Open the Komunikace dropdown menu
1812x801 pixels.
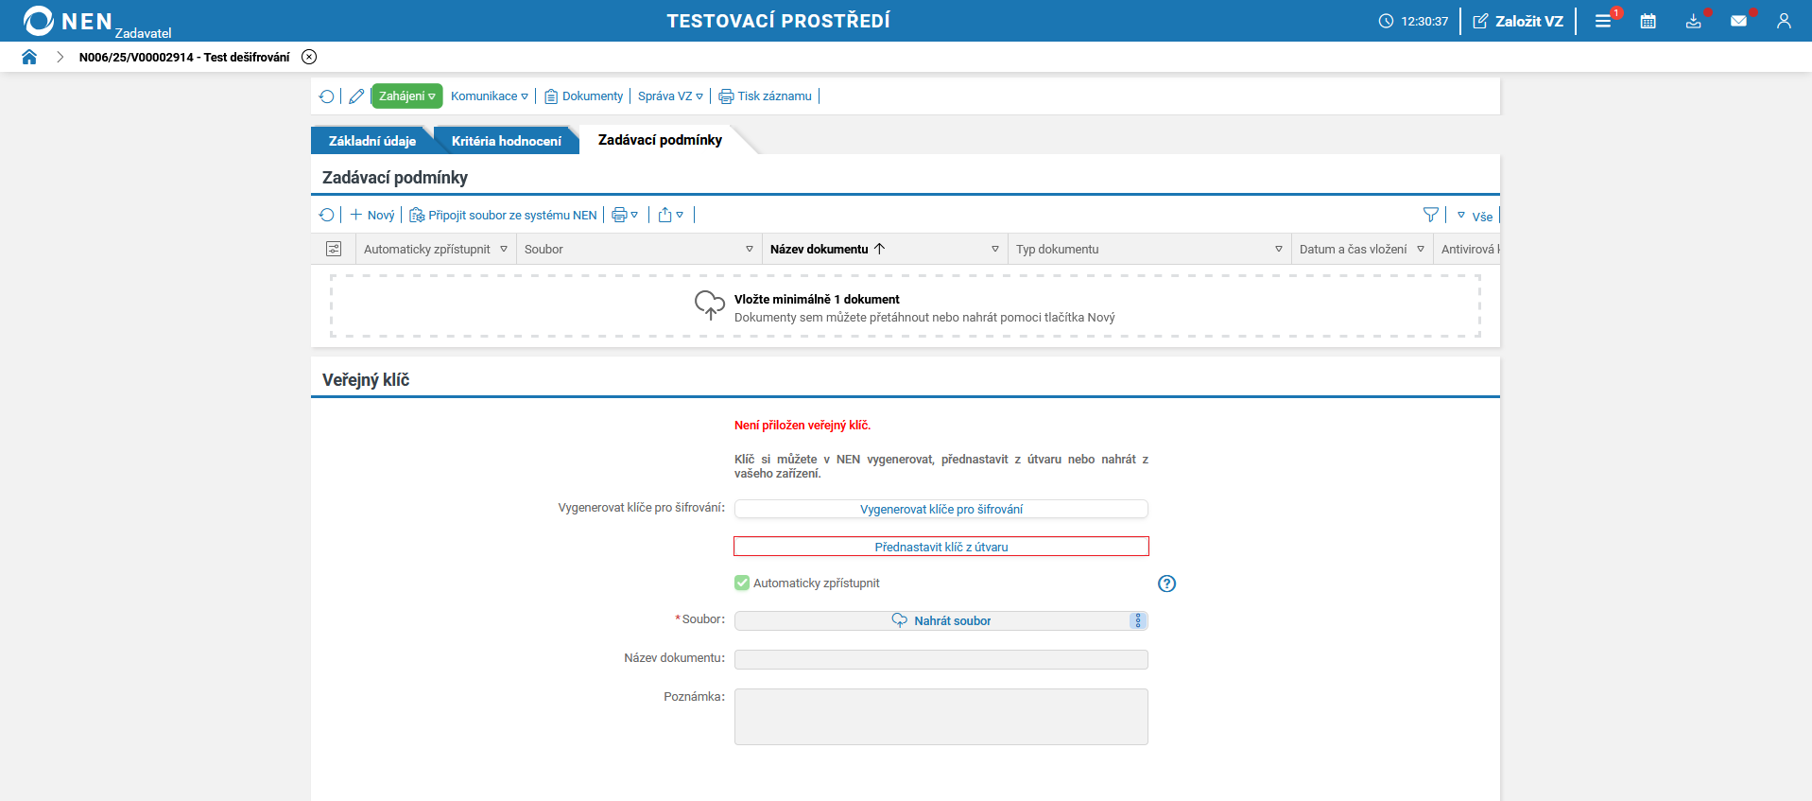point(489,96)
